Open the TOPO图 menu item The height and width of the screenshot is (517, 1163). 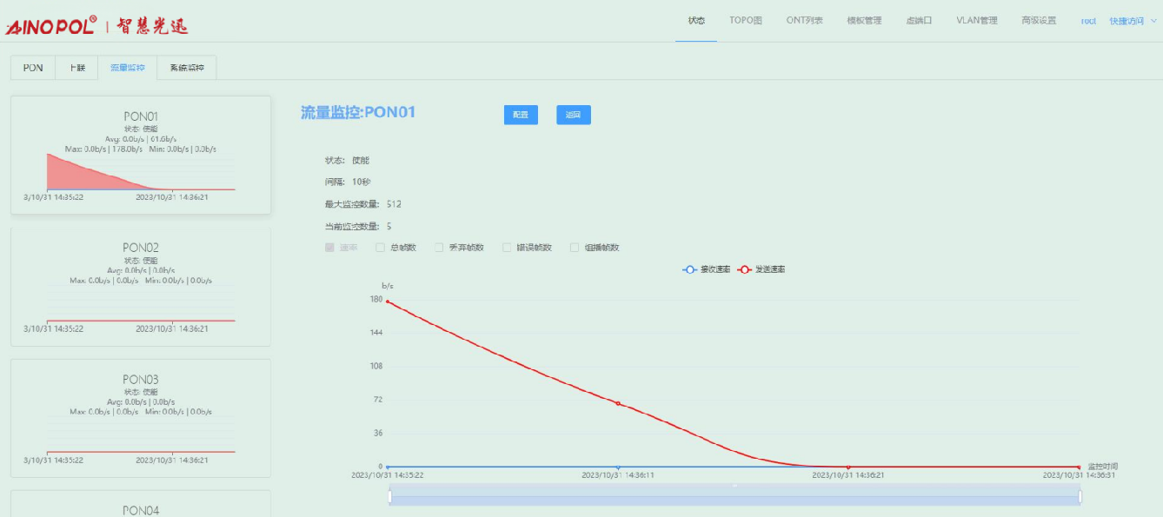(745, 21)
